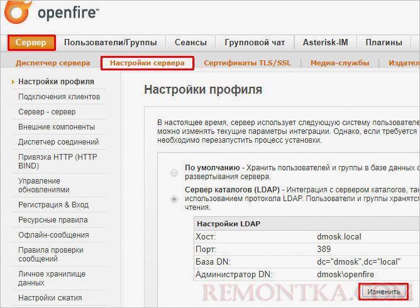Open the Сеансы tab
The height and width of the screenshot is (308, 420).
pyautogui.click(x=191, y=43)
